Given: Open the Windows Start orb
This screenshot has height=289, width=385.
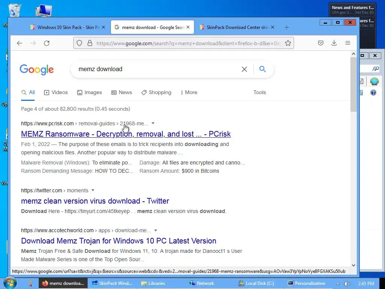Looking at the screenshot, I should pos(10,283).
